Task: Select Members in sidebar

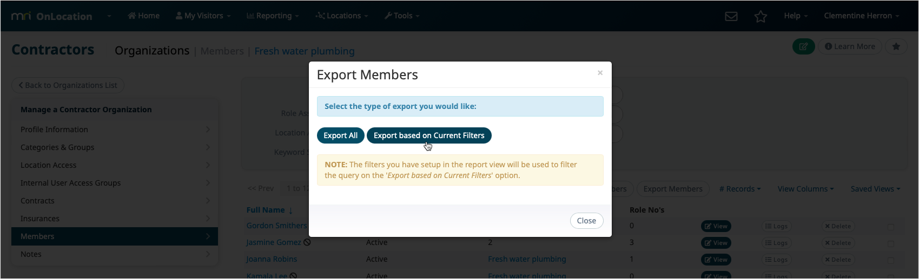Action: (x=115, y=236)
